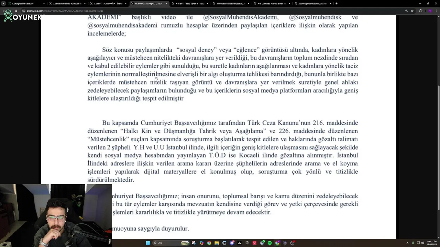Open the Chrome profile avatar
Screen dimensions: 440x247
[x=430, y=11]
